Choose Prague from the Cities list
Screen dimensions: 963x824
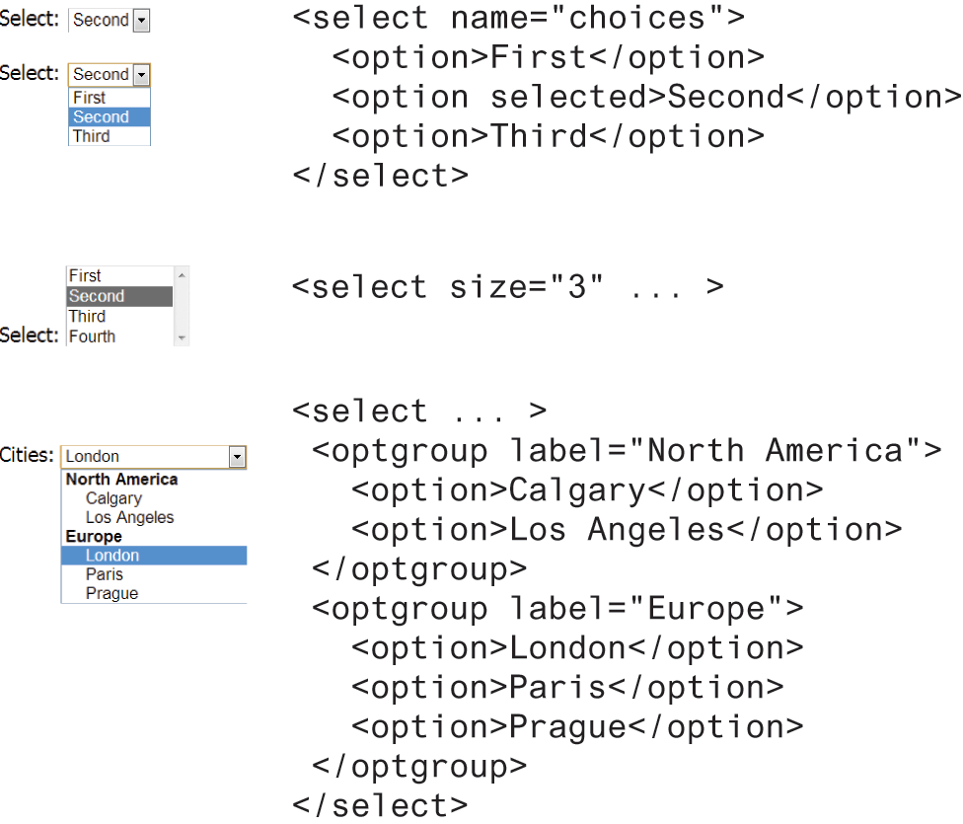[x=111, y=593]
